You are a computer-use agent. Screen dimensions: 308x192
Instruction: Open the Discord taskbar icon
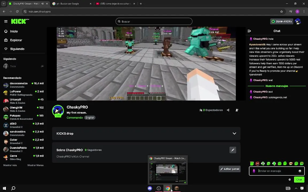(x=150, y=188)
